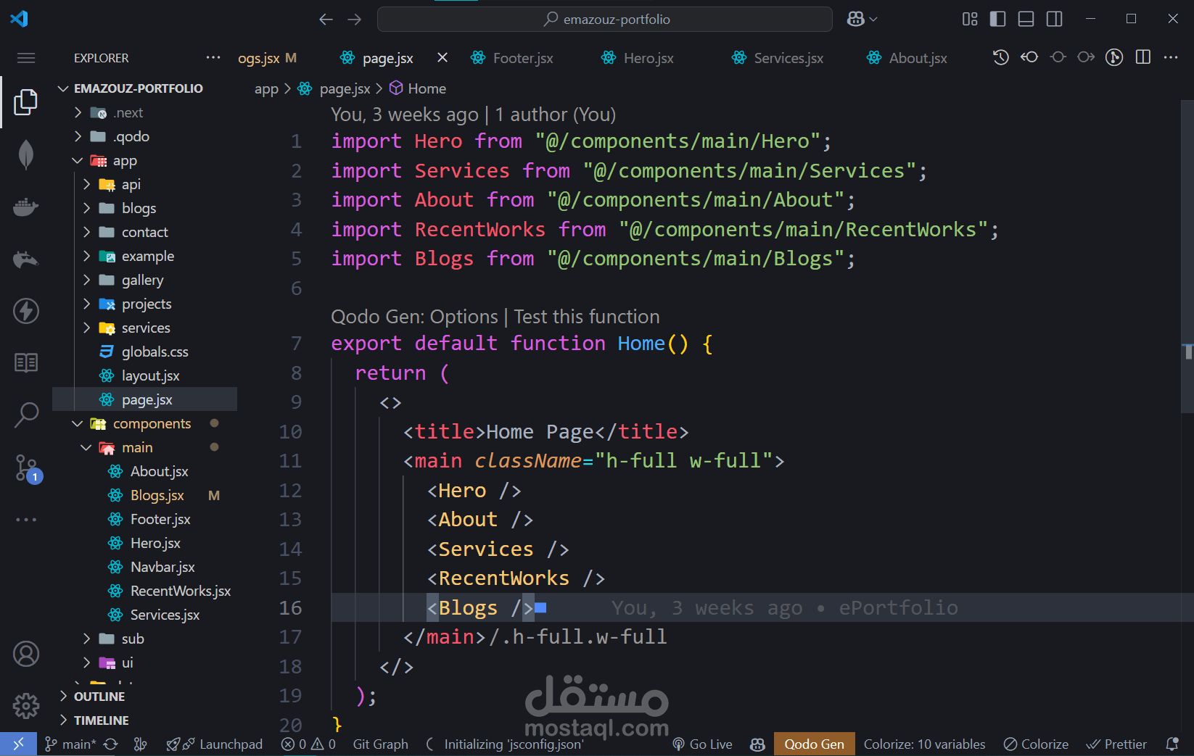Open the editor More Actions ellipsis
Screen dimensions: 1194x756
[x=1171, y=57]
